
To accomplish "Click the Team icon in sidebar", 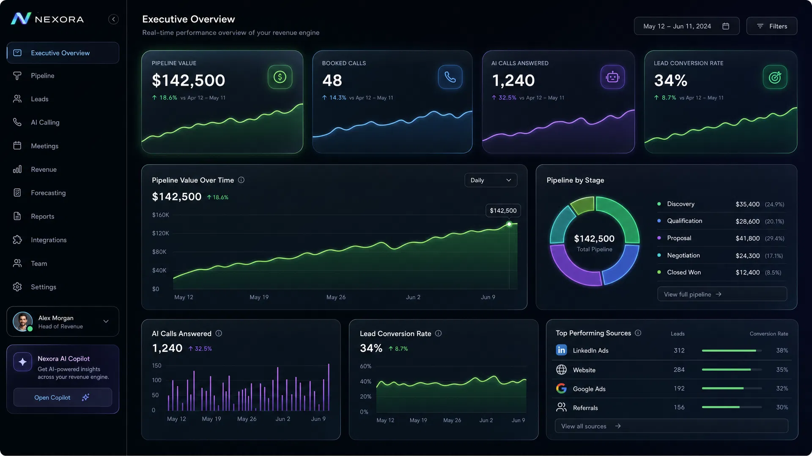I will (17, 263).
